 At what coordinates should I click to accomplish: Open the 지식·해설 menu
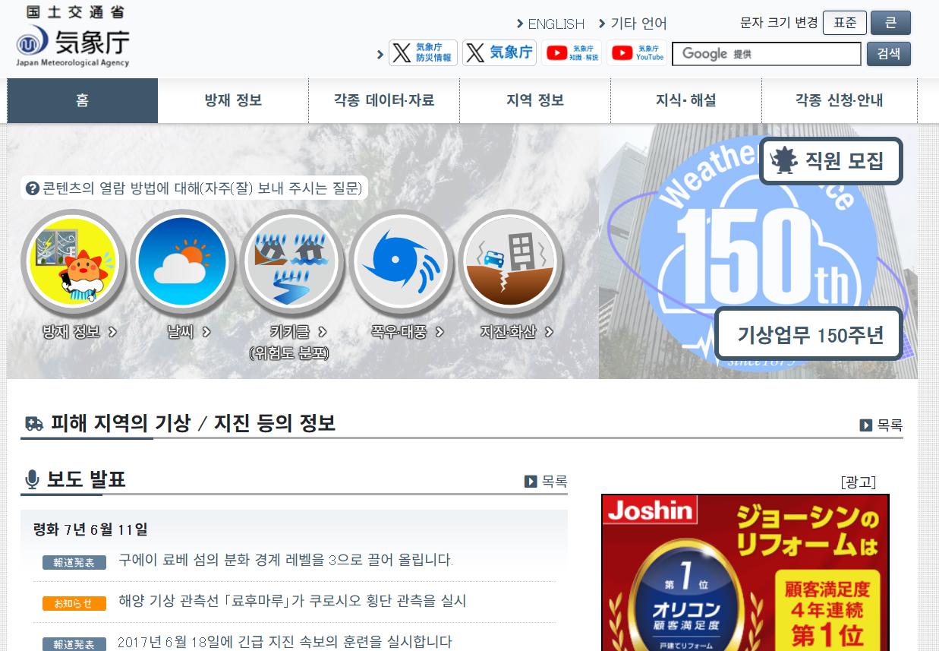click(686, 100)
